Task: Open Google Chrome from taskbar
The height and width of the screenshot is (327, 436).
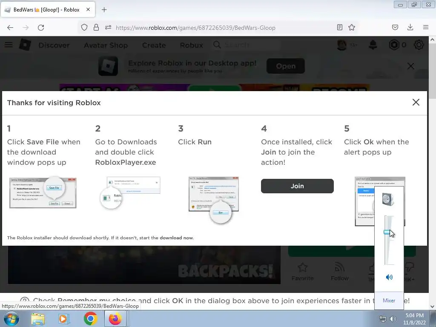Action: (x=90, y=318)
